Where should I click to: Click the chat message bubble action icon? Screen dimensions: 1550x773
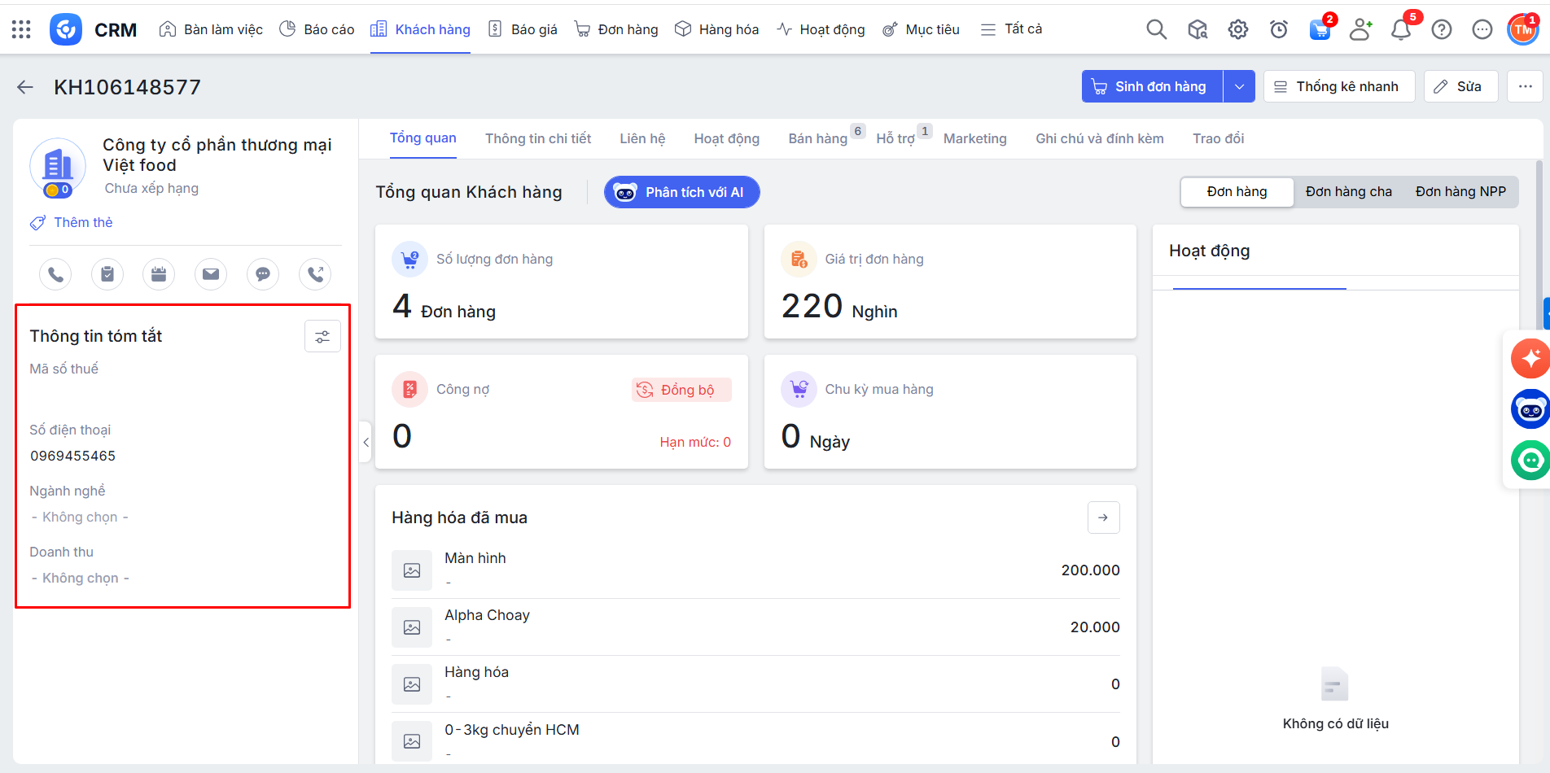[x=263, y=274]
